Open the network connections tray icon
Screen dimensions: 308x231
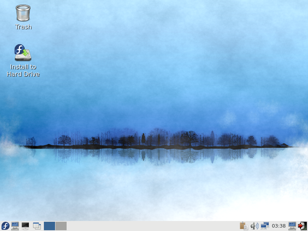[x=264, y=226]
